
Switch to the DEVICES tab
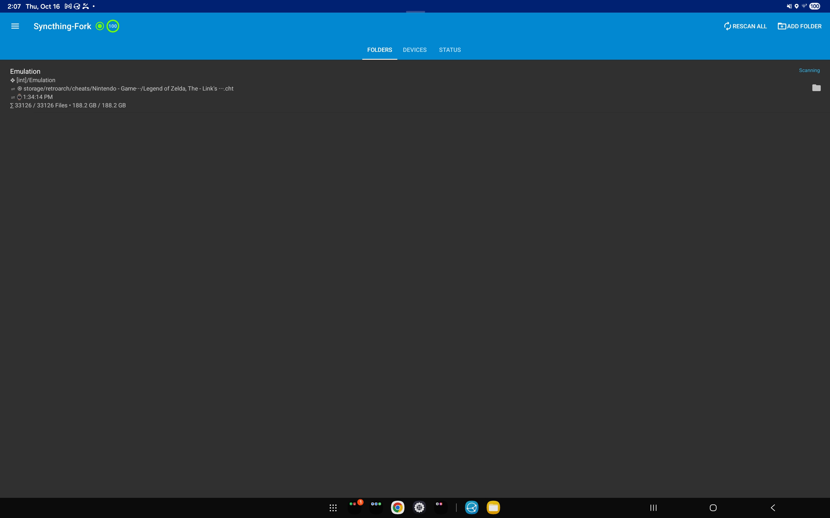(414, 50)
